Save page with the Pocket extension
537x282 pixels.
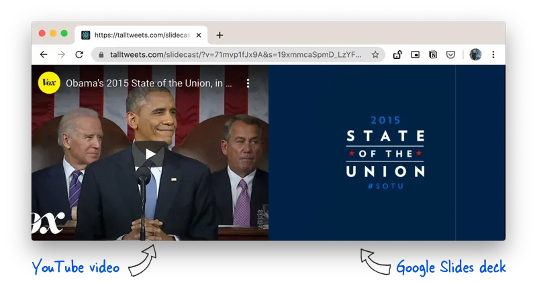click(x=450, y=55)
